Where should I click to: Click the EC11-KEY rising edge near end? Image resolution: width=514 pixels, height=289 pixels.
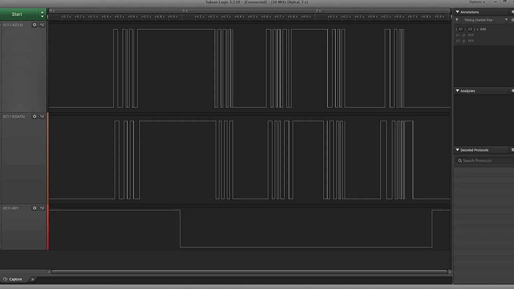[432, 229]
